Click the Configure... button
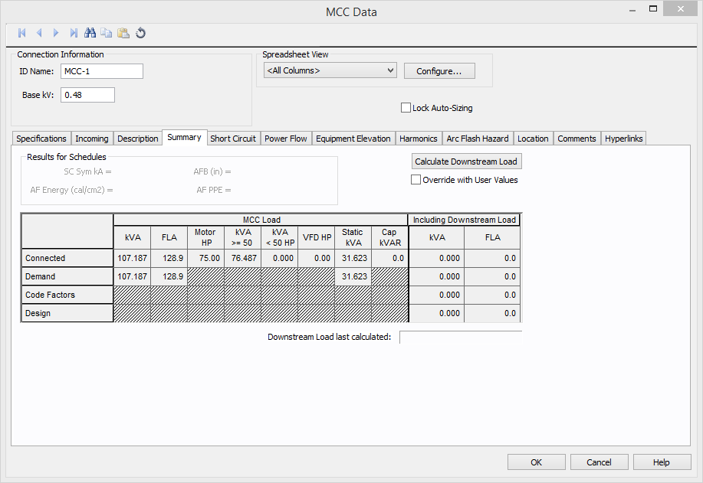The height and width of the screenshot is (483, 703). click(439, 71)
